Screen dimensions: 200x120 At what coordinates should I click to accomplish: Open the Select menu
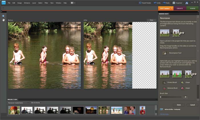(40, 3)
